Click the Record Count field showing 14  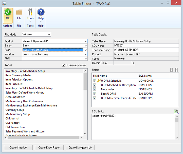click(x=124, y=63)
